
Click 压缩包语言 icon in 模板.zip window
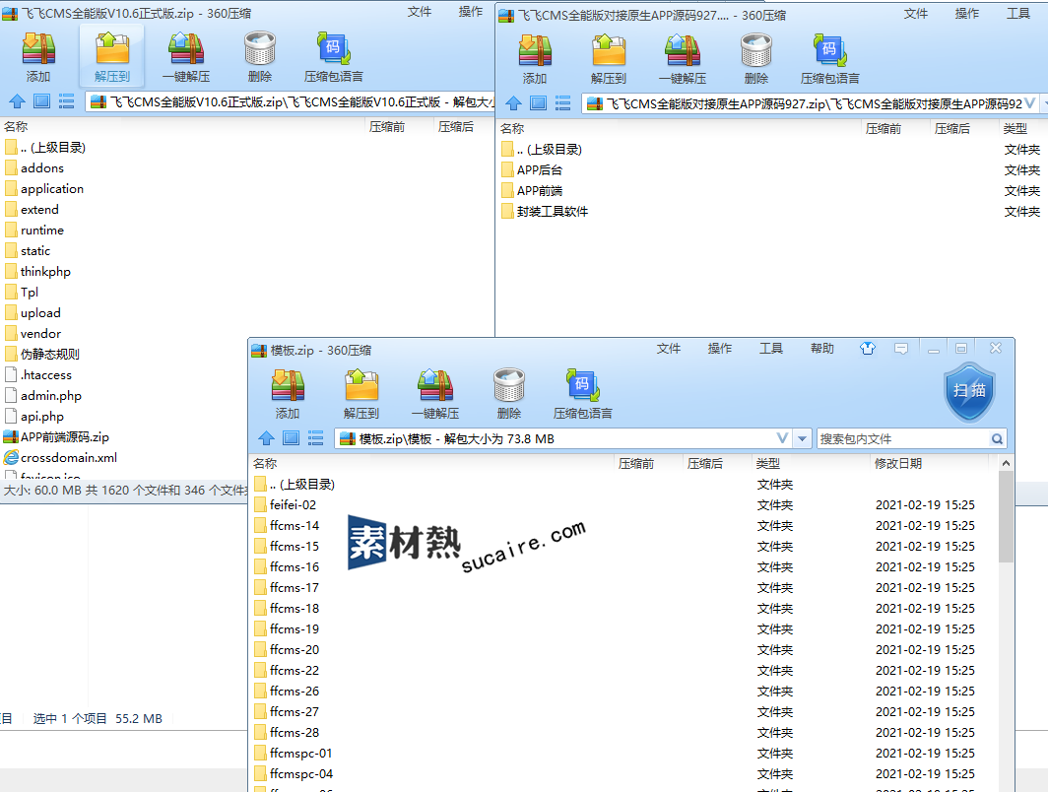tap(583, 393)
